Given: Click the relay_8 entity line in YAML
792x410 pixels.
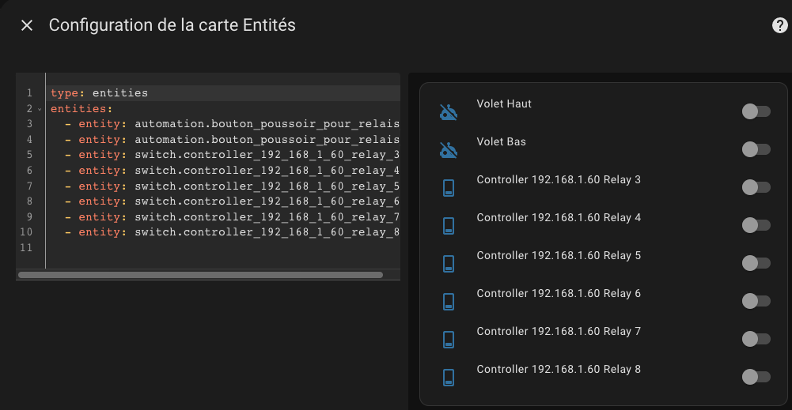Looking at the screenshot, I should click(237, 232).
